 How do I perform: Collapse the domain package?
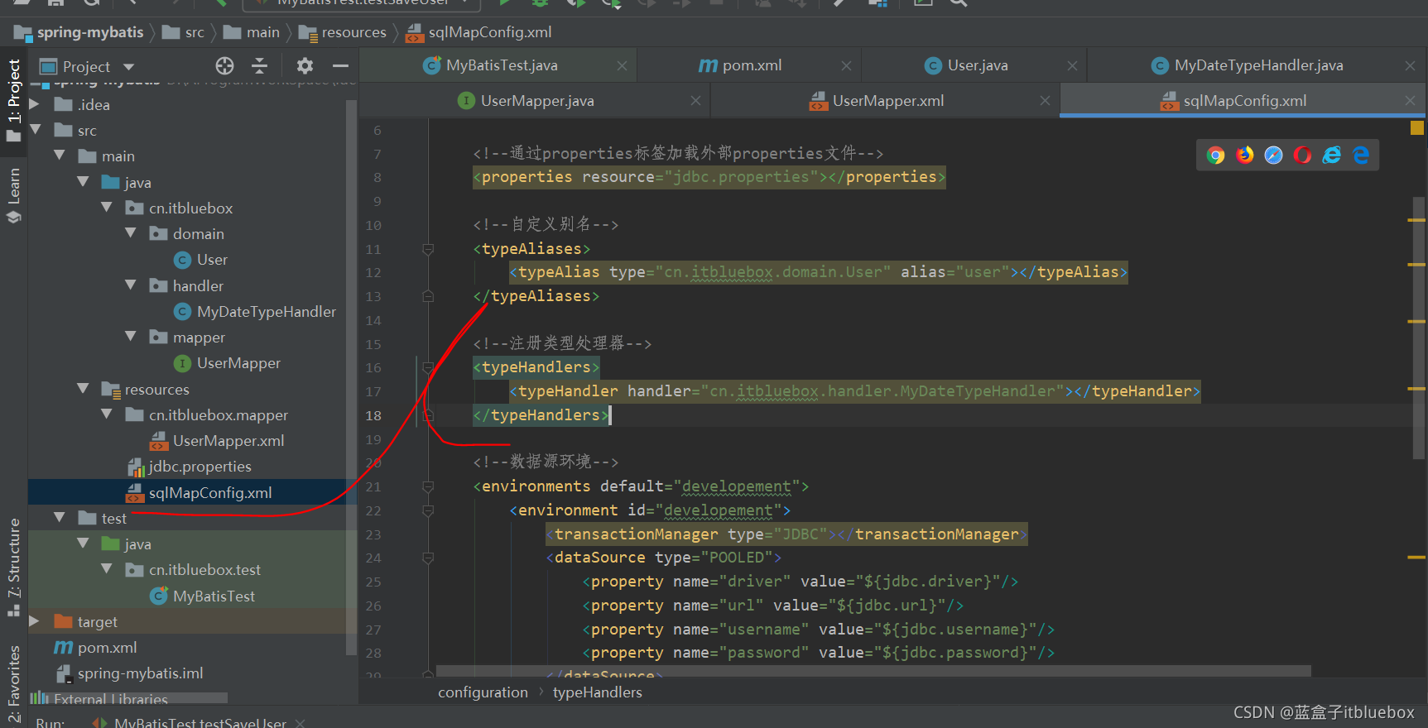(x=131, y=233)
